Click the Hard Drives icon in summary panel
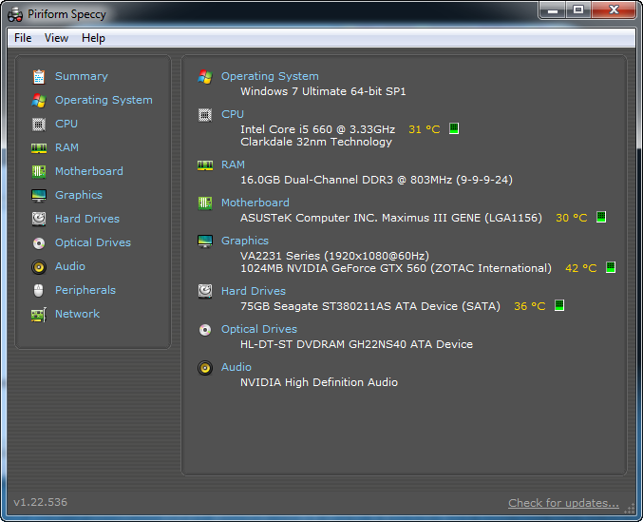643x522 pixels. (x=205, y=291)
